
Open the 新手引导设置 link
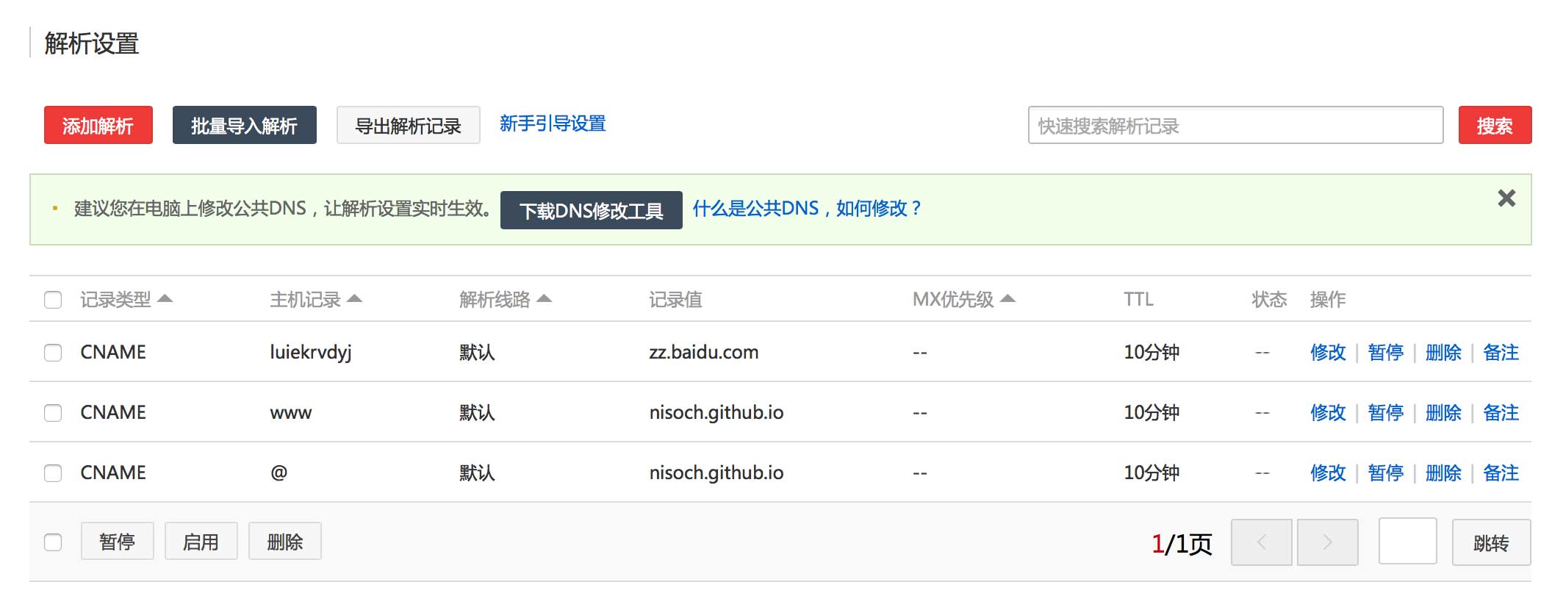tap(553, 123)
